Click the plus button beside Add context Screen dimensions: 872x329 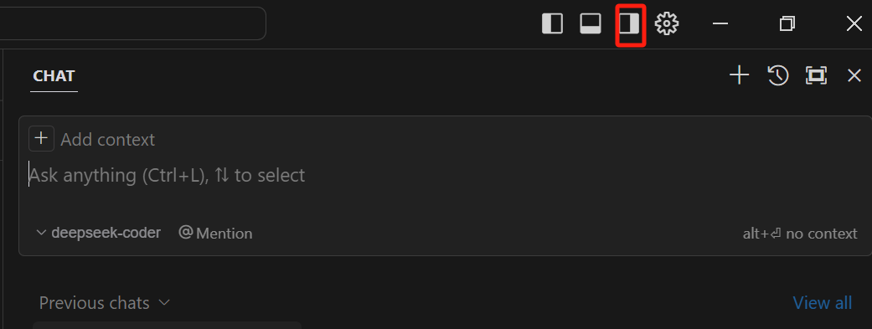point(41,139)
